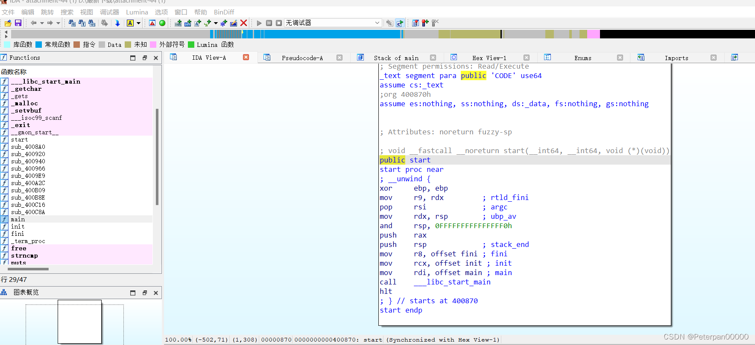Click the highlighted green arrow icon after debugger box

click(x=400, y=23)
